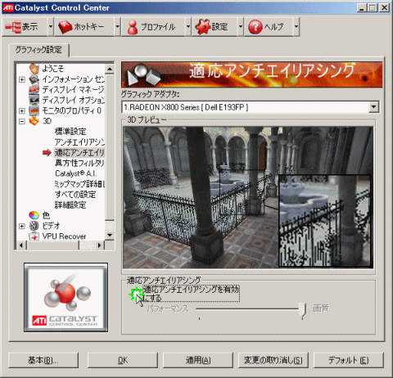Click the 設定 gear icon in the toolbar
The width and height of the screenshot is (393, 378).
tap(203, 27)
